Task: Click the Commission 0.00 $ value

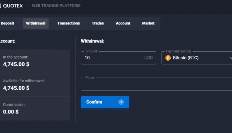Action: pyautogui.click(x=11, y=112)
